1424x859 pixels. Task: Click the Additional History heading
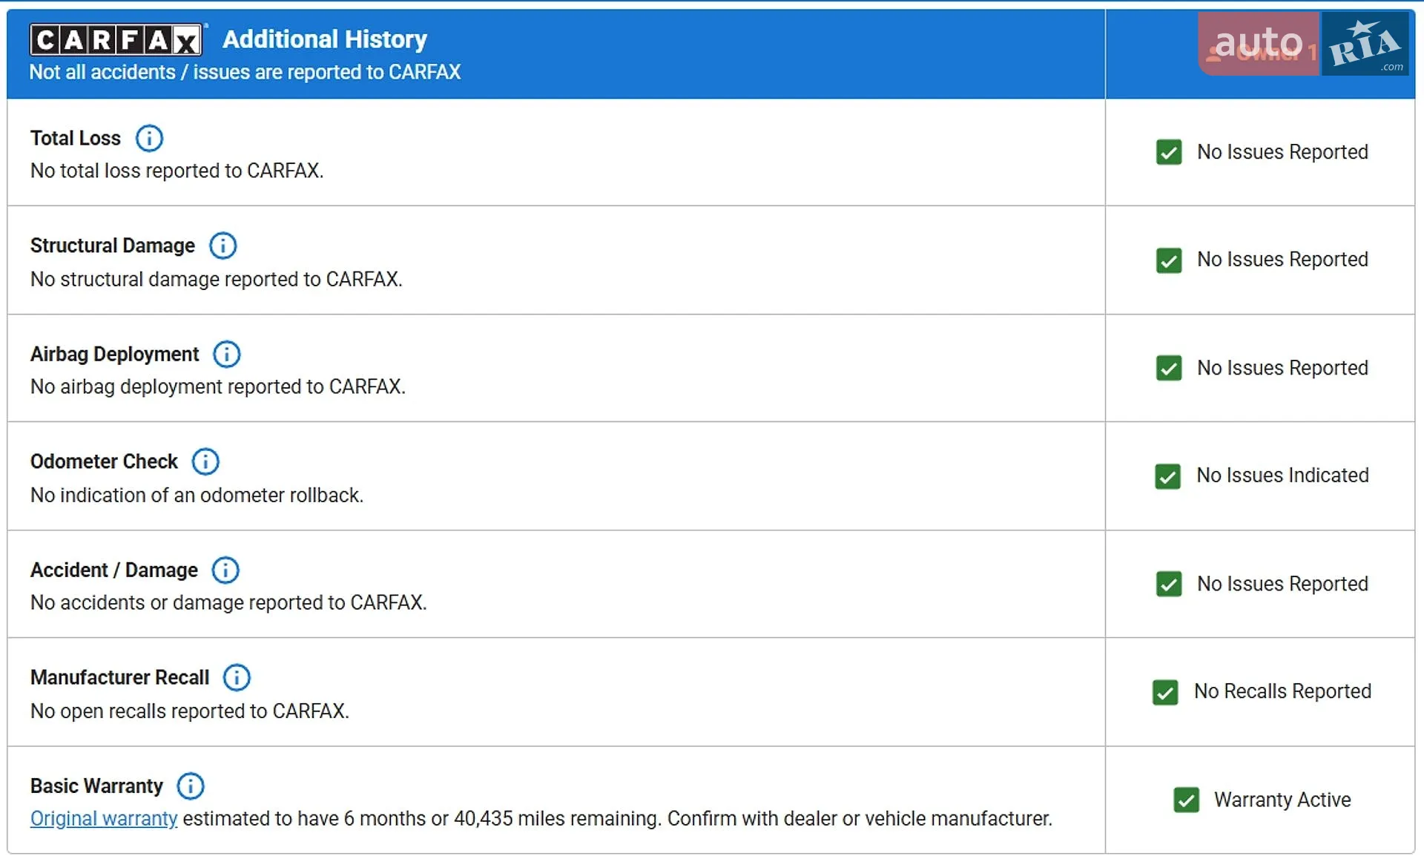coord(325,39)
